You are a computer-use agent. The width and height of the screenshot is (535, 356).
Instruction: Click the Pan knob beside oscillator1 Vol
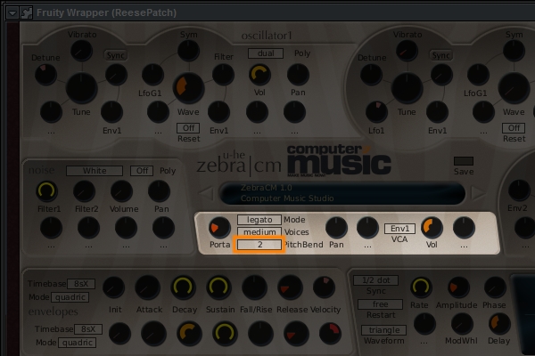pos(298,75)
